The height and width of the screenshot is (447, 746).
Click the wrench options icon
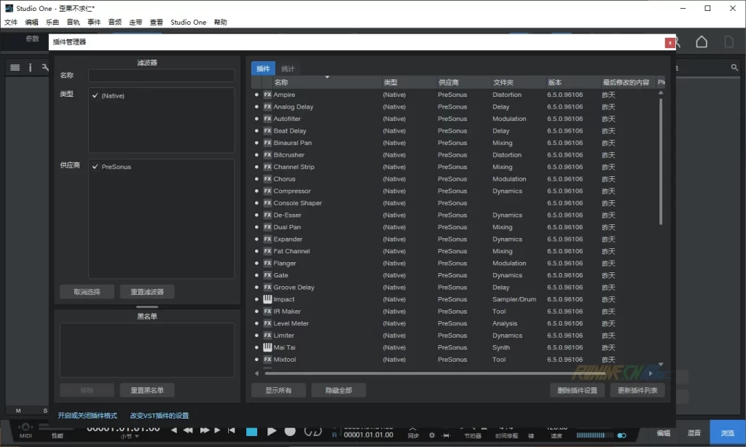point(44,68)
